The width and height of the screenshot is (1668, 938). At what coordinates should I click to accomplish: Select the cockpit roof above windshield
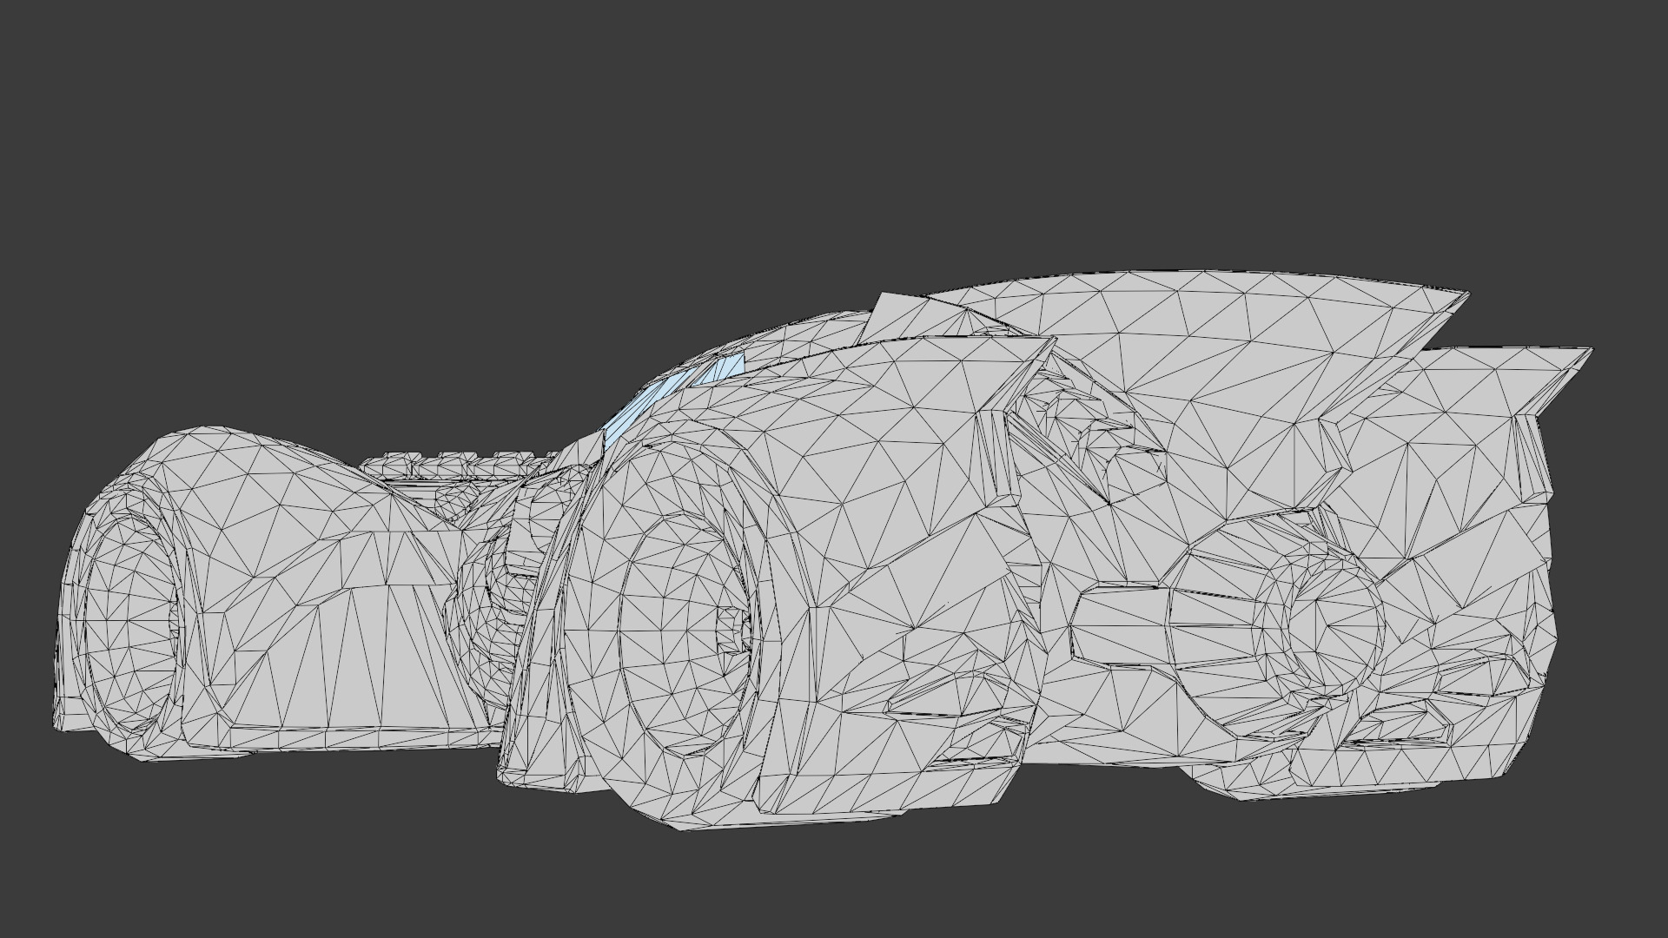point(782,334)
